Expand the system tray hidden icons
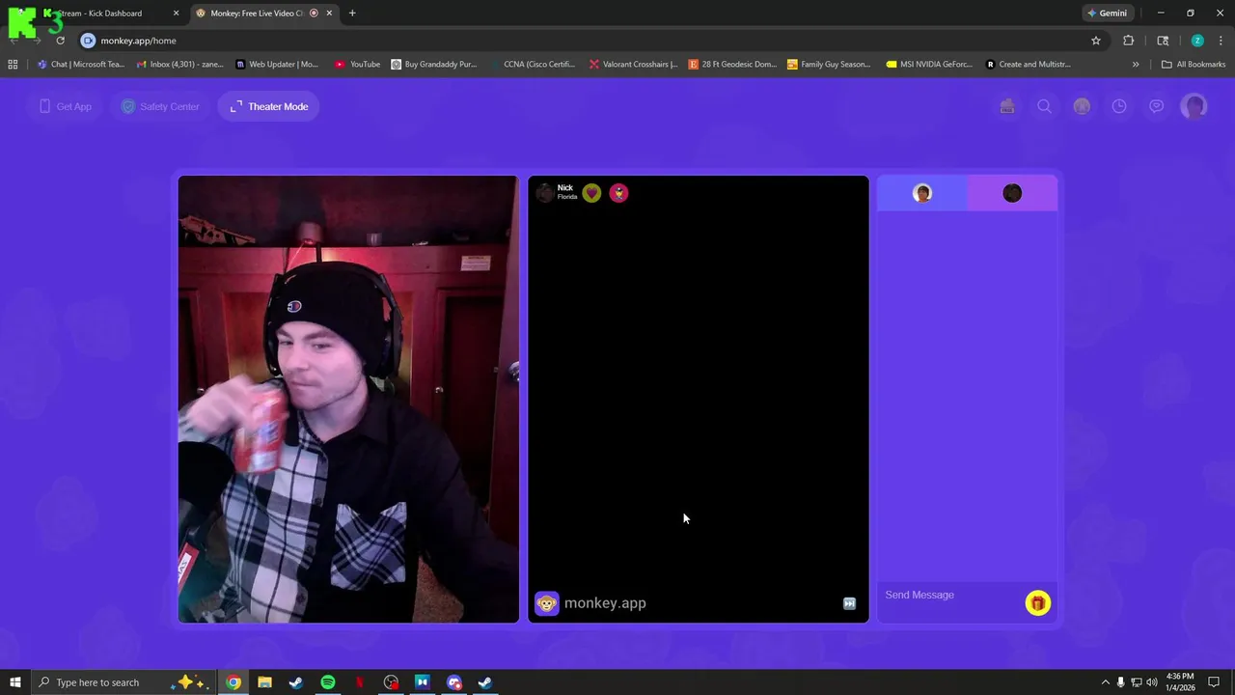Image resolution: width=1235 pixels, height=695 pixels. (1106, 682)
